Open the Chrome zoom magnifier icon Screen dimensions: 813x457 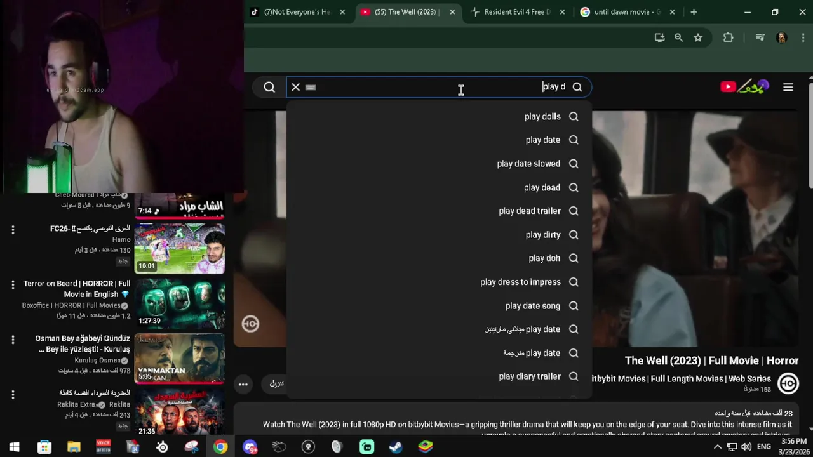[x=678, y=37]
